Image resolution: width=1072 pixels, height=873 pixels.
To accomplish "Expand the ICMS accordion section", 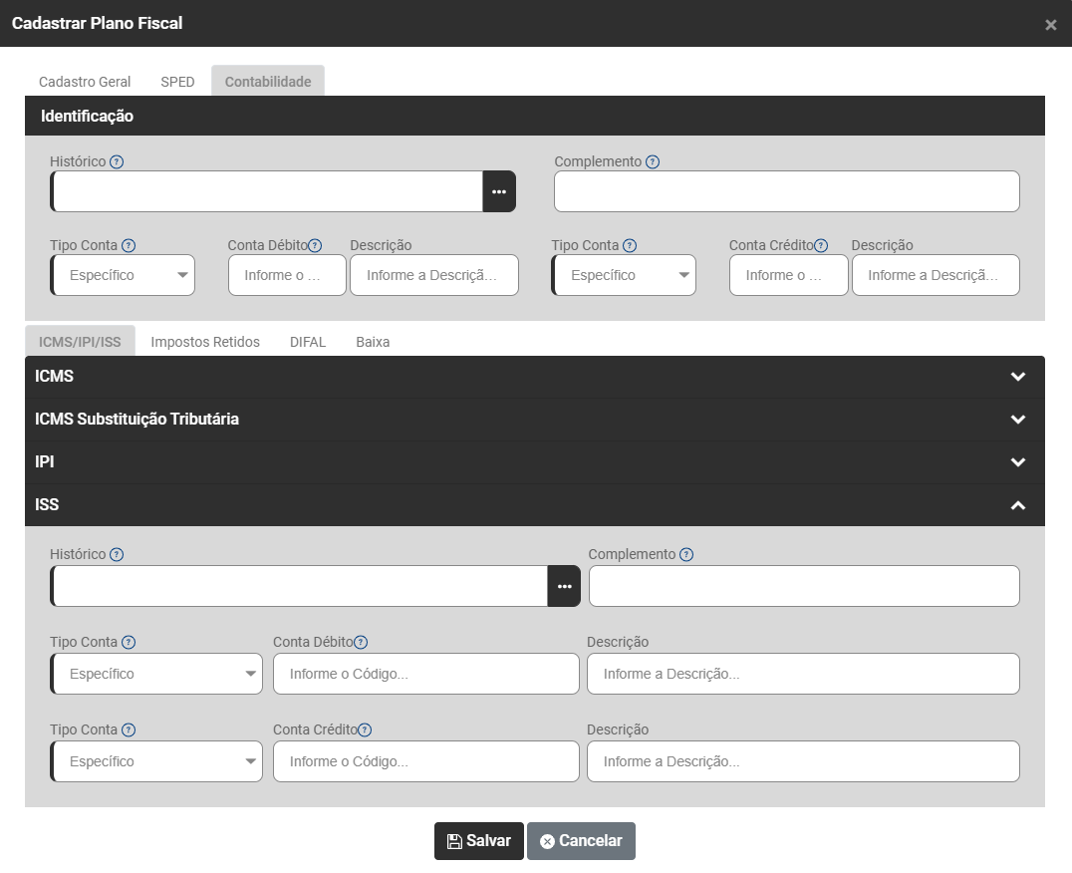I will click(x=1017, y=377).
